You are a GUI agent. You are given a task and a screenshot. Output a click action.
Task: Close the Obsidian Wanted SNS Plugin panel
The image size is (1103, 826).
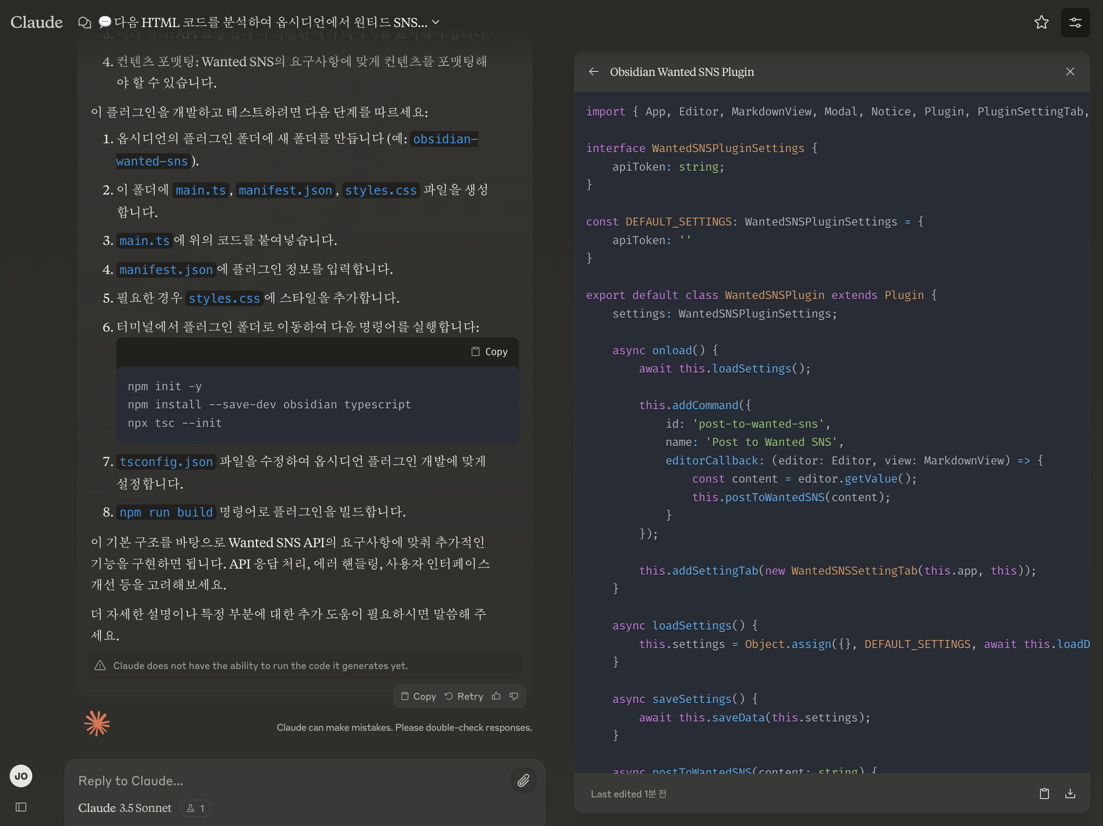coord(1070,72)
